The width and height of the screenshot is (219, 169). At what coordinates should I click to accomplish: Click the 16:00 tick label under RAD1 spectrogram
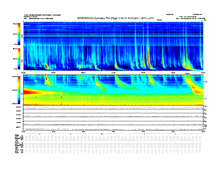(143, 73)
